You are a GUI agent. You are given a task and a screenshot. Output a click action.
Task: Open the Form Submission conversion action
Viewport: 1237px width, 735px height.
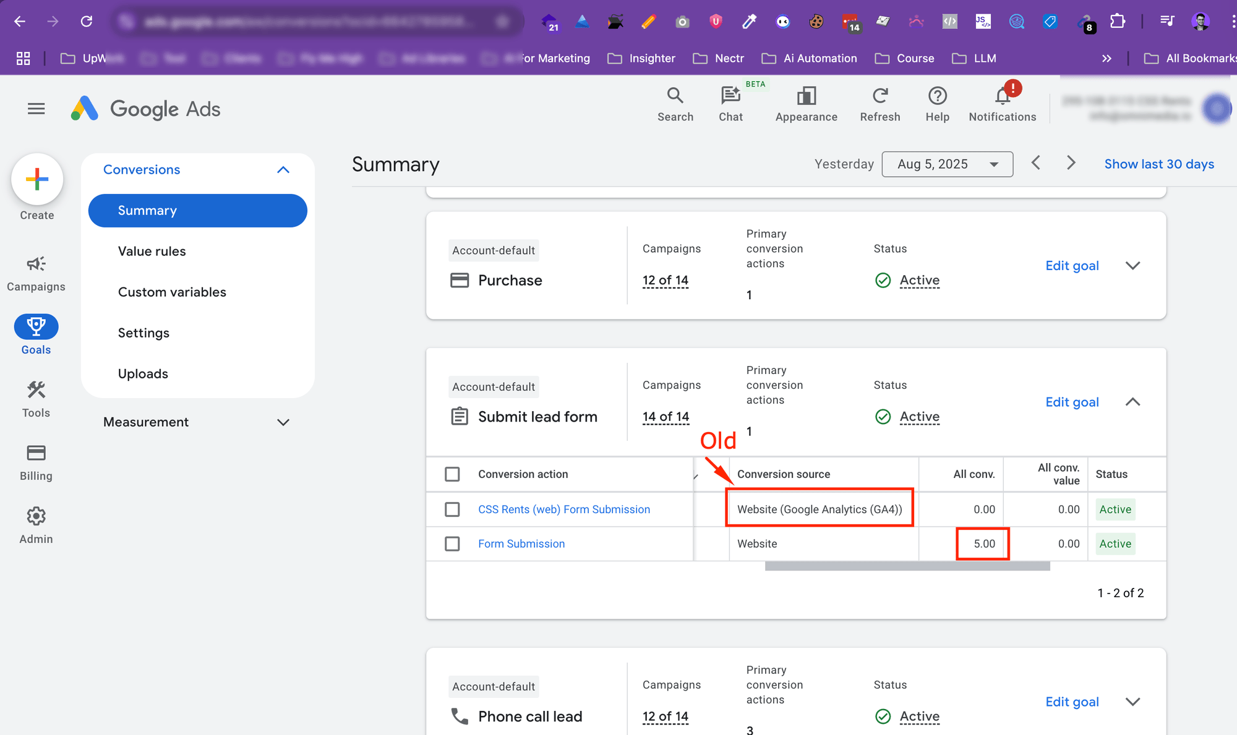click(521, 543)
